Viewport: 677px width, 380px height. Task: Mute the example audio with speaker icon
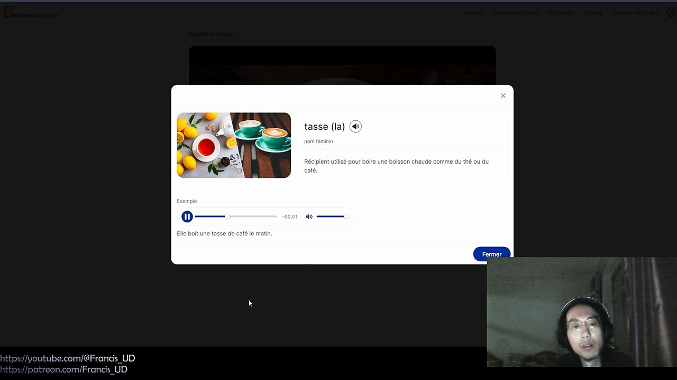pos(309,216)
